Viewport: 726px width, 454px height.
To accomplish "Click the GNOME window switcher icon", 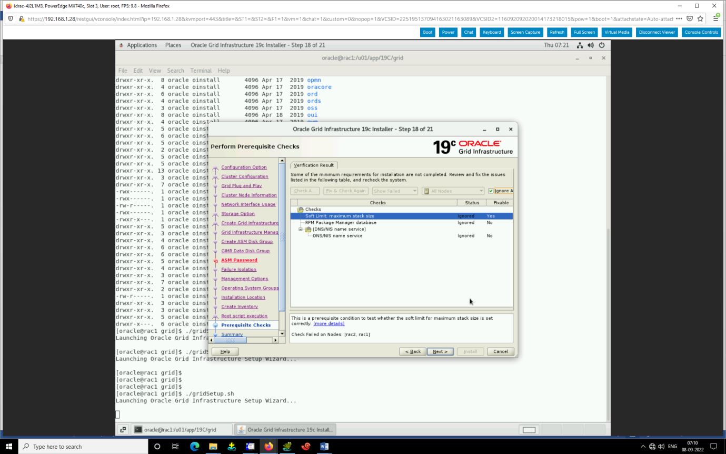I will pos(122,429).
